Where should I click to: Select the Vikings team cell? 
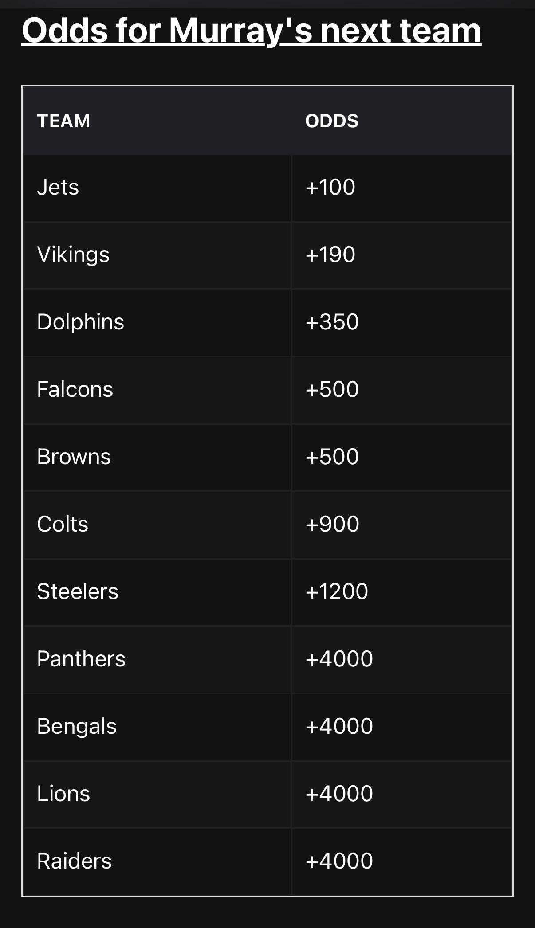coord(73,255)
